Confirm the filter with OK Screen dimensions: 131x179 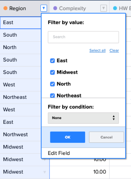[68, 137]
